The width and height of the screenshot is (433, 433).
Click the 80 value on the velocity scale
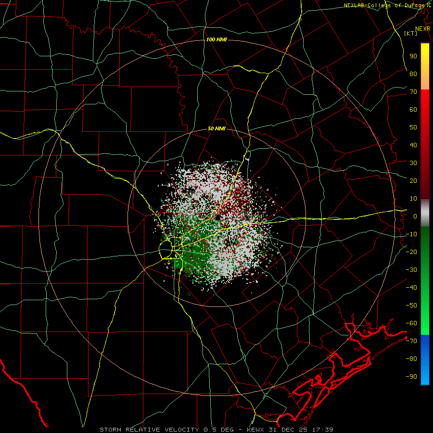pyautogui.click(x=413, y=74)
